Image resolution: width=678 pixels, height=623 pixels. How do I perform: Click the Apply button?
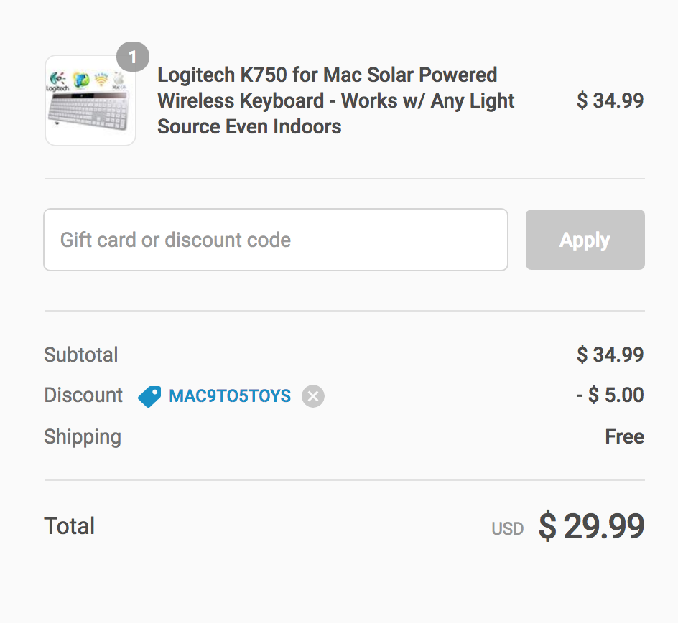click(x=585, y=240)
